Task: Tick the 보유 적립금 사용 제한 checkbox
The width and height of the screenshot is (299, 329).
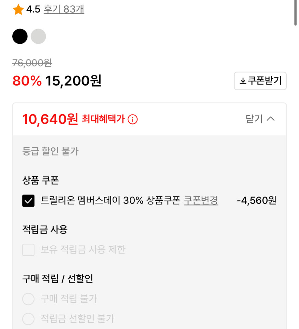Action: coord(28,250)
